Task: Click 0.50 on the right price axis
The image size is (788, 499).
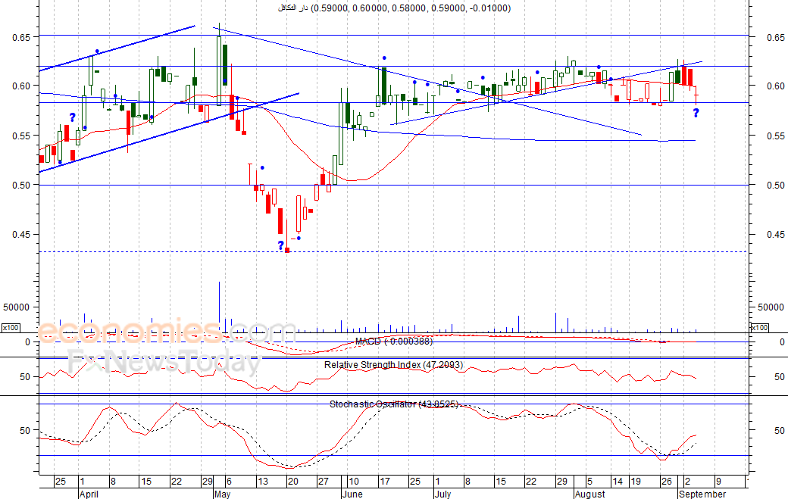Action: tap(775, 185)
